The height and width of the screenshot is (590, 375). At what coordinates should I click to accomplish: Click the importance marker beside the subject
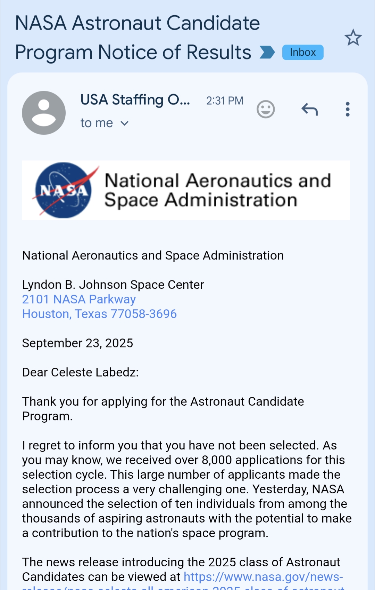pyautogui.click(x=267, y=52)
